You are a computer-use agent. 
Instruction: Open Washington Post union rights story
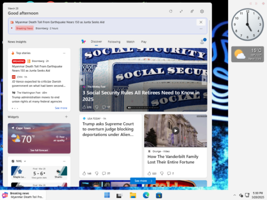pos(37,99)
